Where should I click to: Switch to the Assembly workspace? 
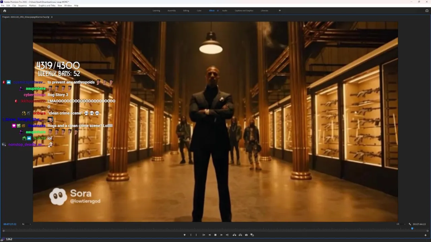(172, 11)
